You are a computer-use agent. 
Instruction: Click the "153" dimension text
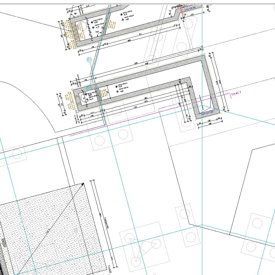[x=192, y=15]
